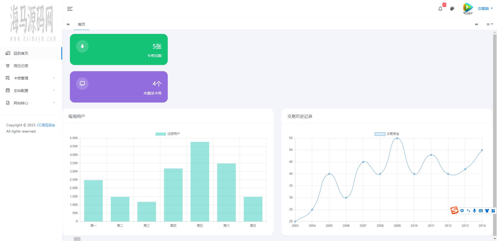Click the chat bubble icon on purple card

(82, 84)
